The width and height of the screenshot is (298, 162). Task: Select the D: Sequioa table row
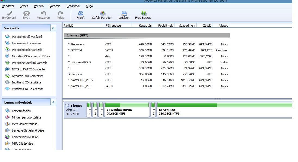[147, 74]
